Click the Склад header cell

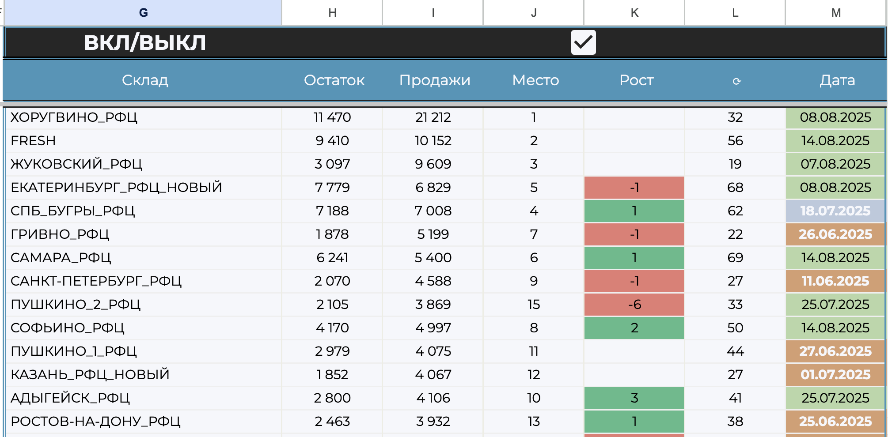(144, 80)
